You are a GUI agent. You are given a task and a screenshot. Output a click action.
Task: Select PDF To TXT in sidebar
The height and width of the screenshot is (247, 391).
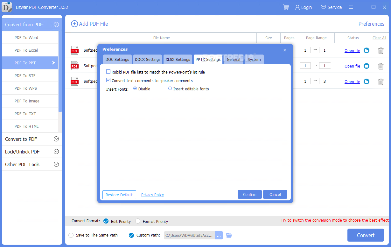pyautogui.click(x=30, y=114)
